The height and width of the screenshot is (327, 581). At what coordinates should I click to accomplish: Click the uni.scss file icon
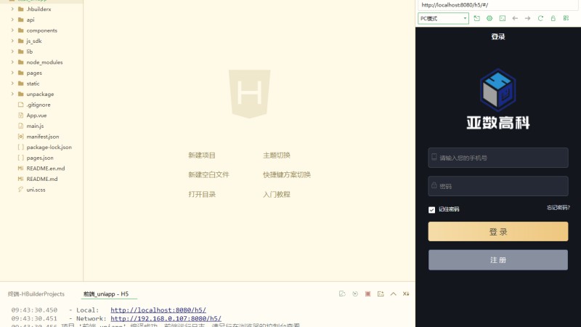(x=21, y=190)
